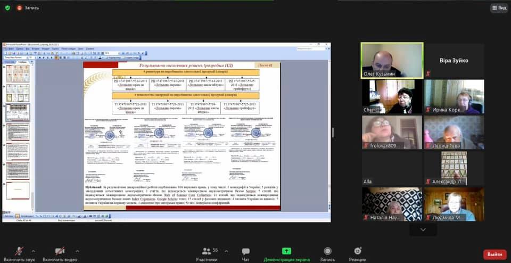Expand the arrow next to Участники
The image size is (511, 263).
(x=226, y=251)
